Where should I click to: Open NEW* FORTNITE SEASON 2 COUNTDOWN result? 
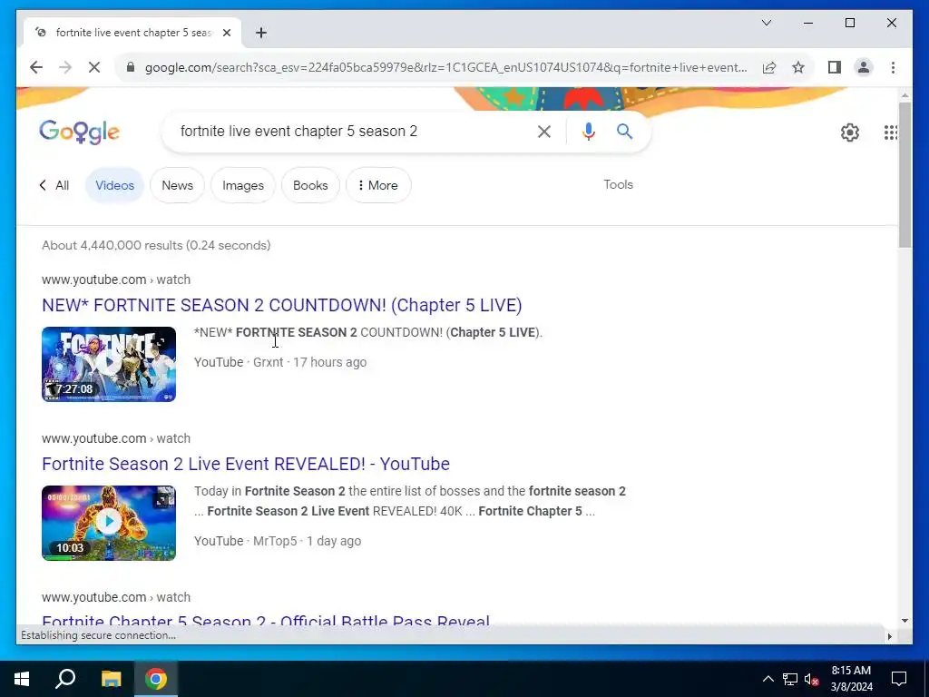click(281, 305)
